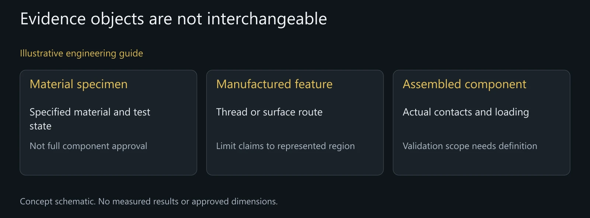Screen dimensions: 590x218
Task: Click the word 'Evidence' in the title
Action: [x=53, y=19]
